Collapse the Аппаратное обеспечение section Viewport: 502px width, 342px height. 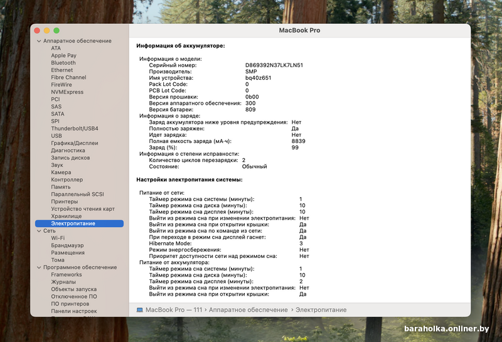click(38, 41)
